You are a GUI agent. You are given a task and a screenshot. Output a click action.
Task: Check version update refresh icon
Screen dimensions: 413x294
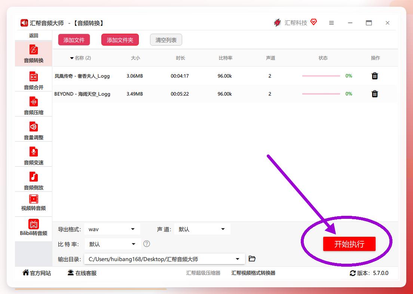tap(353, 273)
